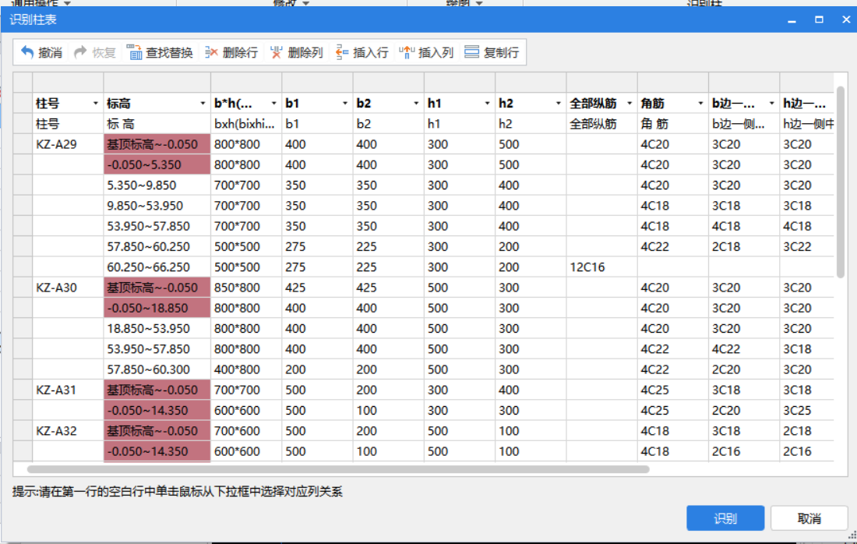This screenshot has width=857, height=544.
Task: Click 删除行 delete row tool
Action: tap(231, 52)
